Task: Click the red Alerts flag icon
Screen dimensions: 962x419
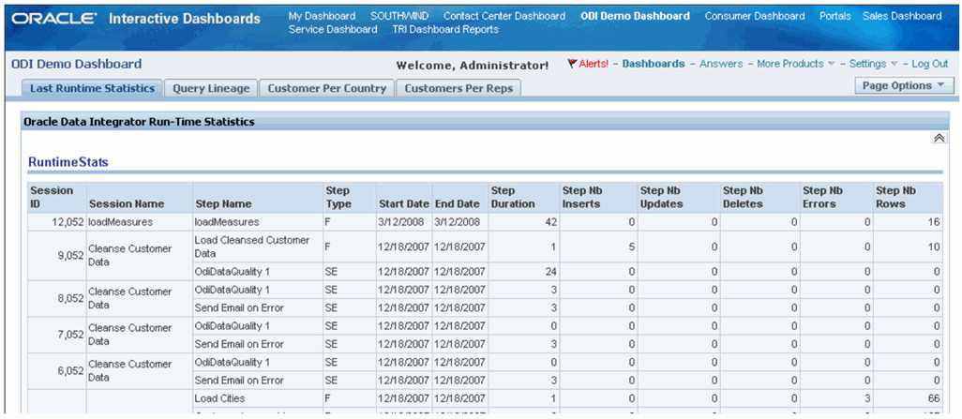Action: click(x=572, y=63)
